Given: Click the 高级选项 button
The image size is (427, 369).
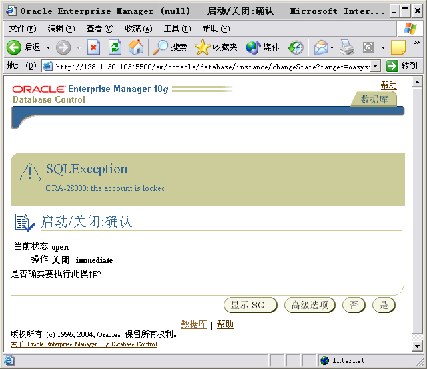Looking at the screenshot, I should 310,305.
